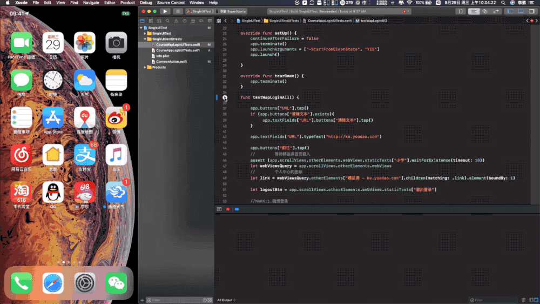Go back in editor history

[226, 21]
